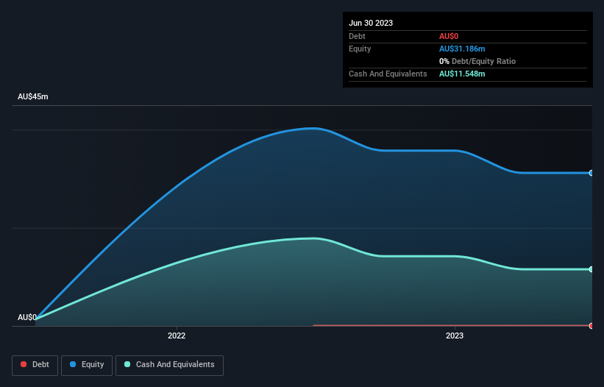Toggle the Cash And Equivalents legend button

click(x=169, y=365)
